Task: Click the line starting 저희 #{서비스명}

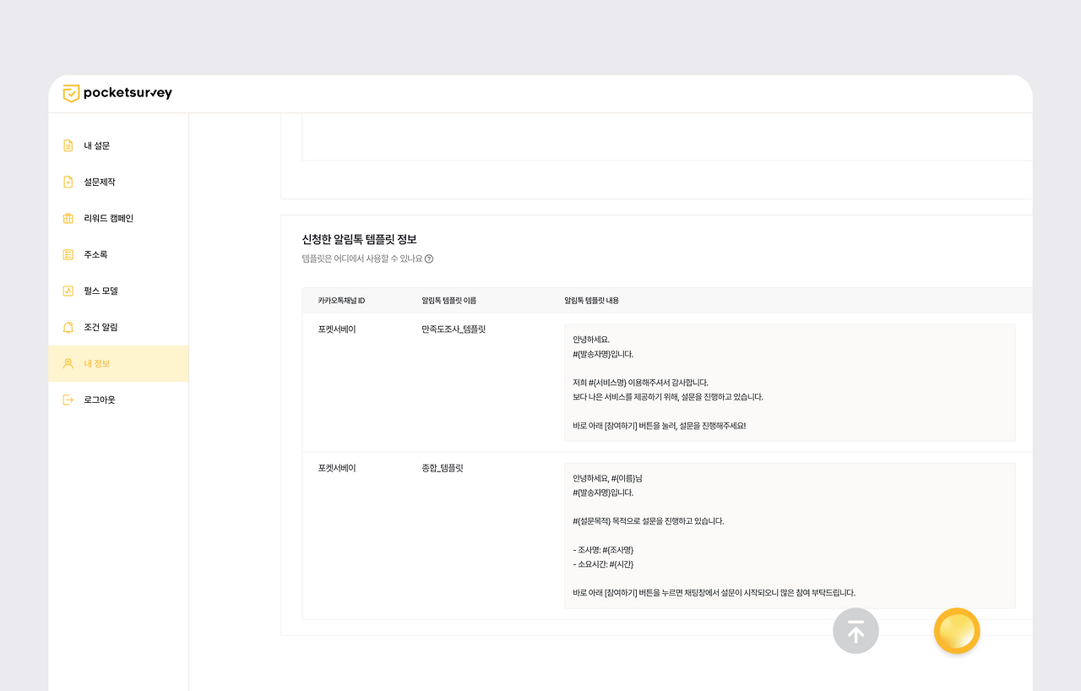Action: (640, 383)
